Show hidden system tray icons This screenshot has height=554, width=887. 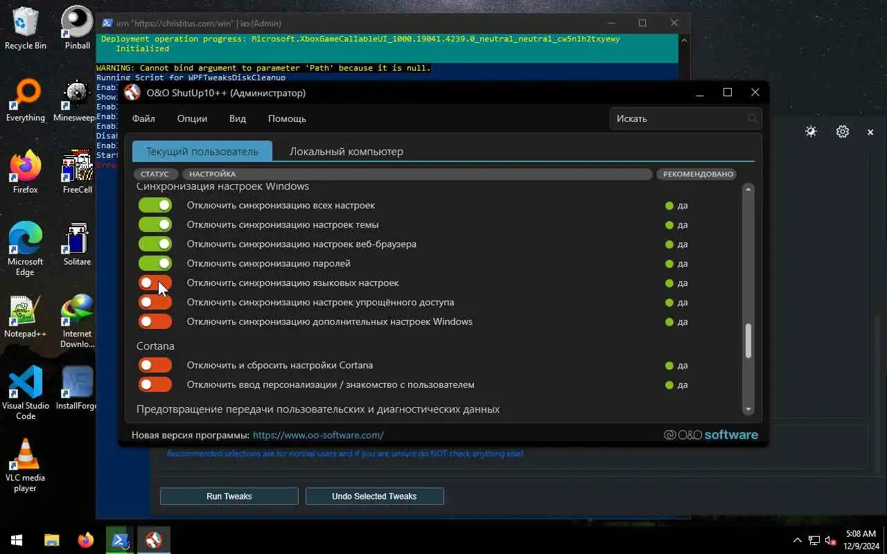pos(797,540)
